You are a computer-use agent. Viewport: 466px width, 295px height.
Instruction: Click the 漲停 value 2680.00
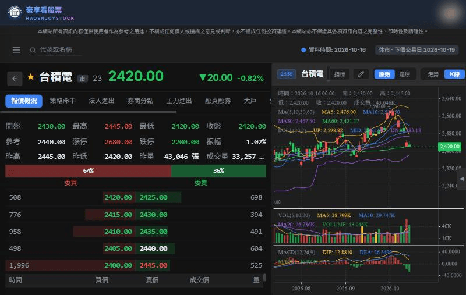[118, 142]
